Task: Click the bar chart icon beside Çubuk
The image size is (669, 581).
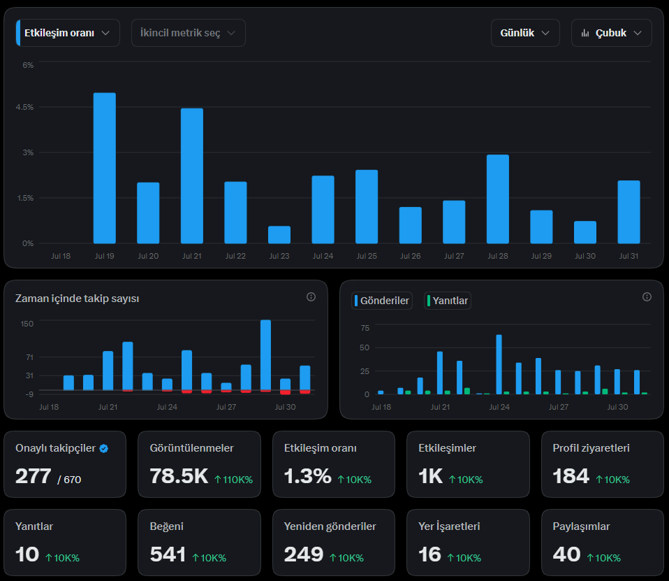Action: (x=585, y=34)
